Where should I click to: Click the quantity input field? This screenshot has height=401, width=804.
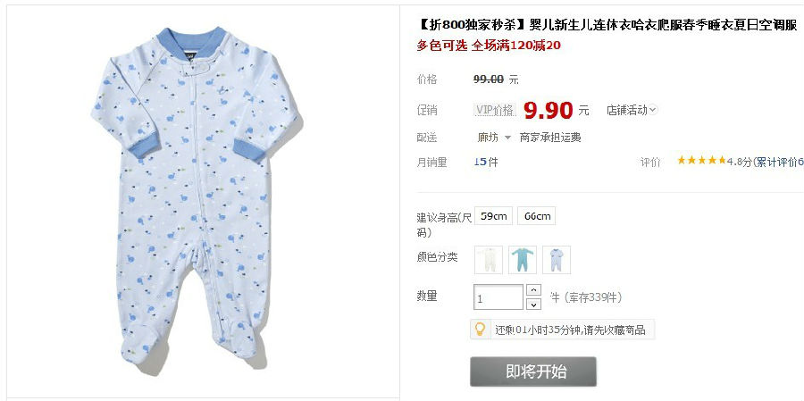click(x=498, y=297)
